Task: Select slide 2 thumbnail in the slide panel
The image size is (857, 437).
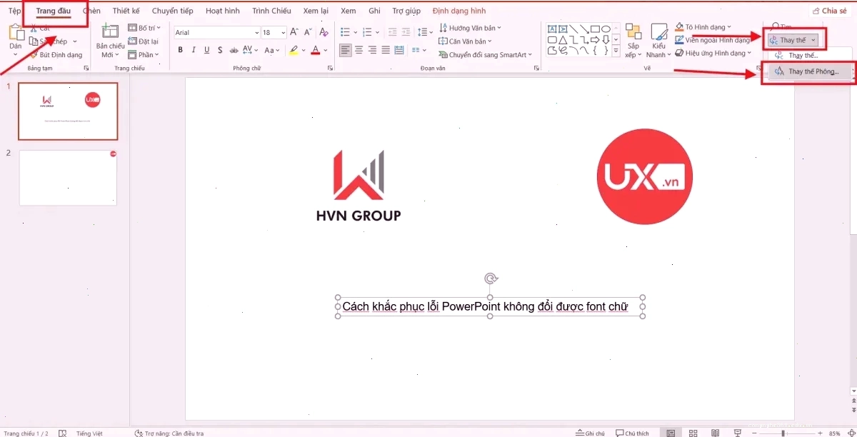Action: coord(68,178)
